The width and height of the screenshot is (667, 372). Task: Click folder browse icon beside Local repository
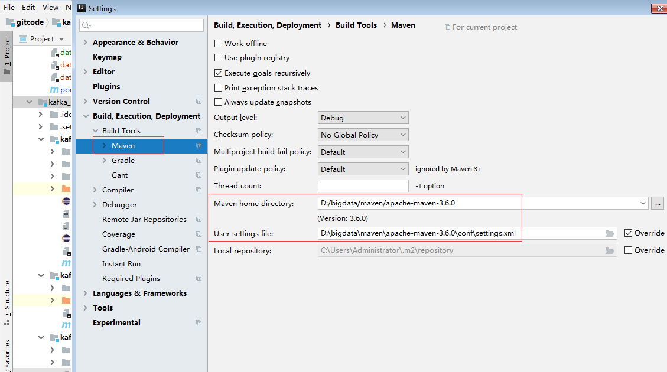(x=610, y=250)
